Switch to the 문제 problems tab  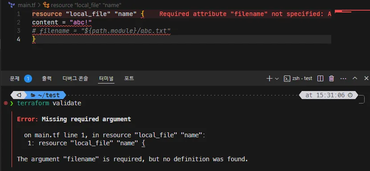click(15, 79)
